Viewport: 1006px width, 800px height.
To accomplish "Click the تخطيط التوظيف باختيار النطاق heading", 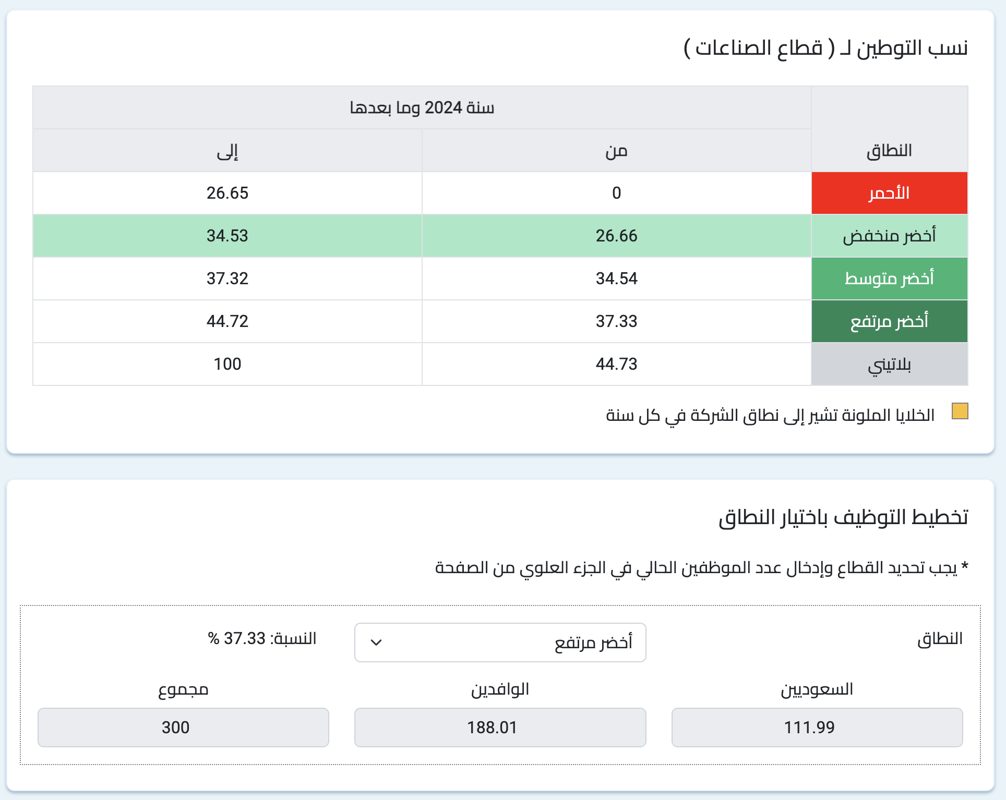I will click(843, 517).
